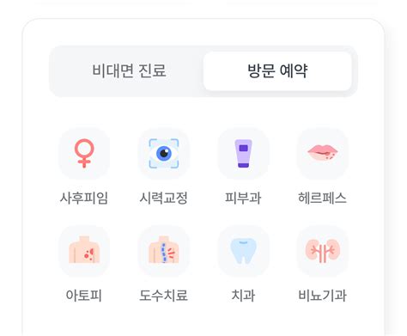Click empty card area below categories
The width and height of the screenshot is (407, 336).
203,321
